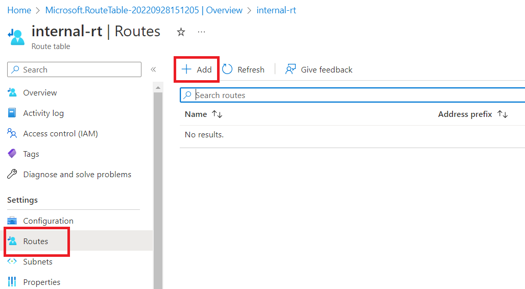
Task: Select Routes in the Settings menu
Action: coord(36,241)
